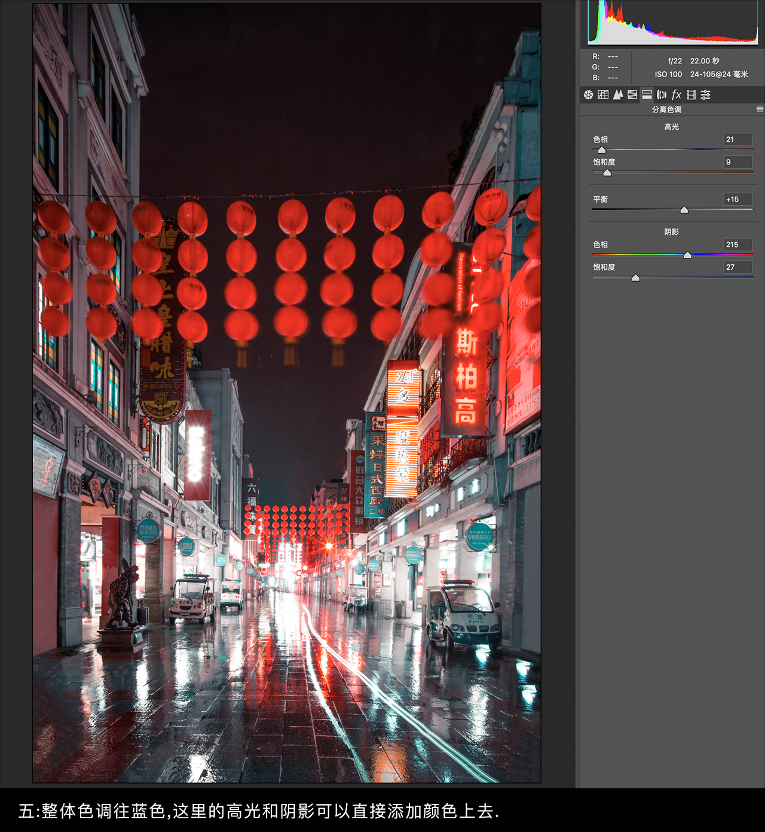Click the highlights 色相 slider handle

602,150
